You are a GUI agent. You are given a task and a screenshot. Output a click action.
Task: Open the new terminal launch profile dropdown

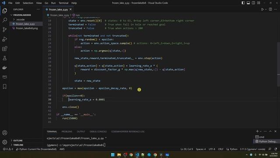pos(261,132)
